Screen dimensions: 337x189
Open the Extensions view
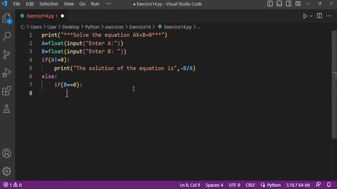tap(7, 91)
